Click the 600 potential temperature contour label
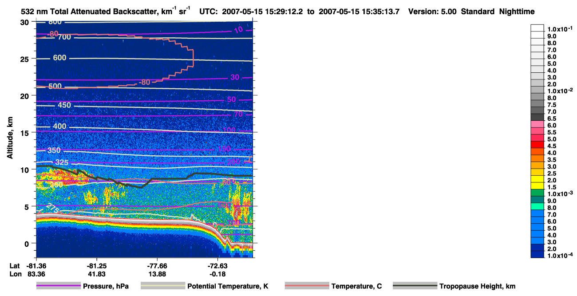Image resolution: width=577 pixels, height=296 pixels. point(59,58)
